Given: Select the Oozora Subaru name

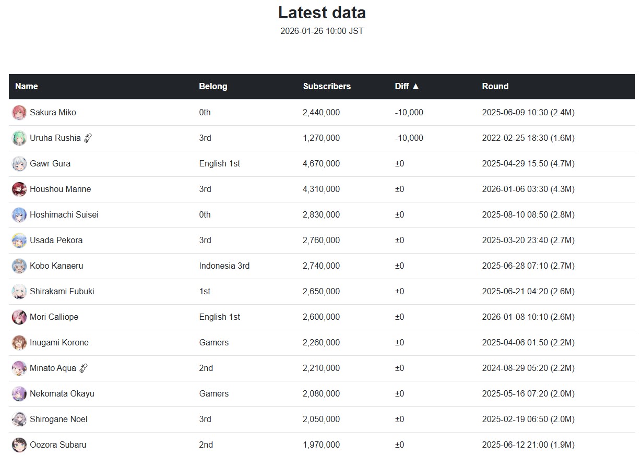Looking at the screenshot, I should (58, 445).
